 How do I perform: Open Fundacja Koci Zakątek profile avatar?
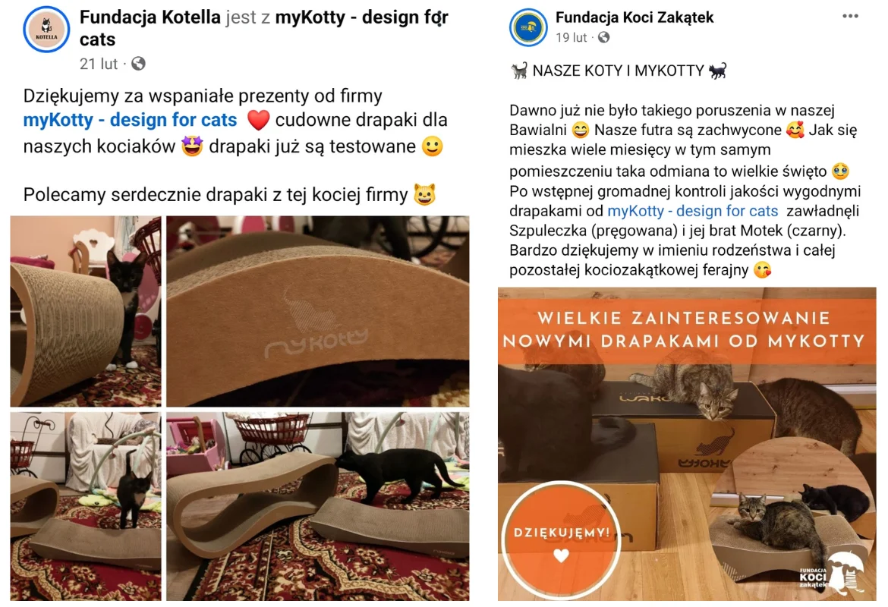coord(527,27)
